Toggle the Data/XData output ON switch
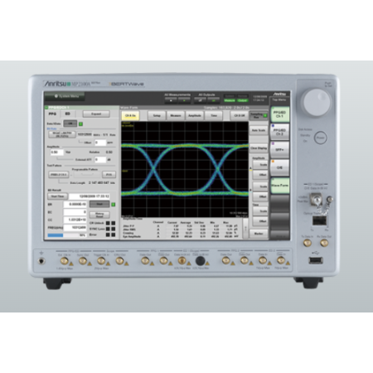 70,124
